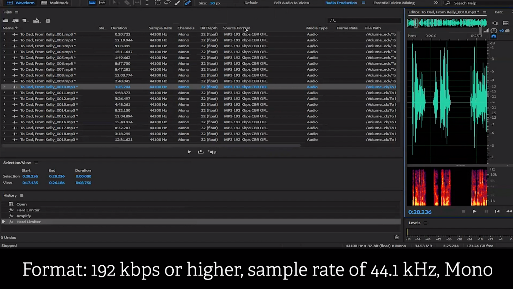Select the Lasso Selection tool
Screen dimensions: 513x289
pos(167,3)
